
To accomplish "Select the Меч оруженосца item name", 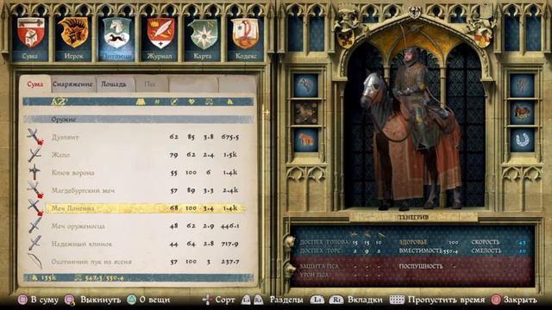I will pyautogui.click(x=78, y=226).
